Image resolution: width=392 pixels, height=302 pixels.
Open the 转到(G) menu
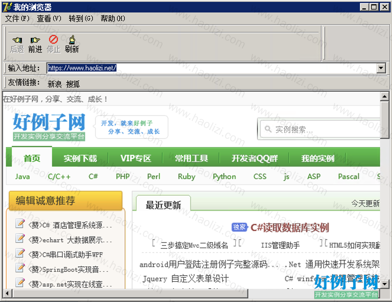(81, 19)
